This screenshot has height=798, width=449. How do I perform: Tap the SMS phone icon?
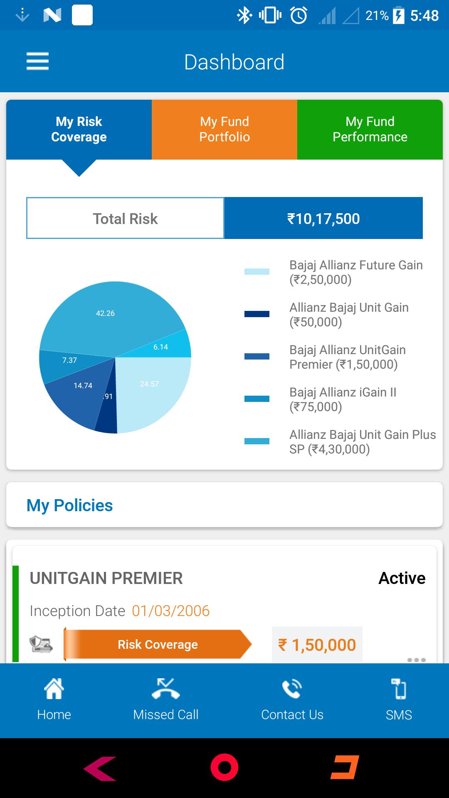tap(399, 688)
